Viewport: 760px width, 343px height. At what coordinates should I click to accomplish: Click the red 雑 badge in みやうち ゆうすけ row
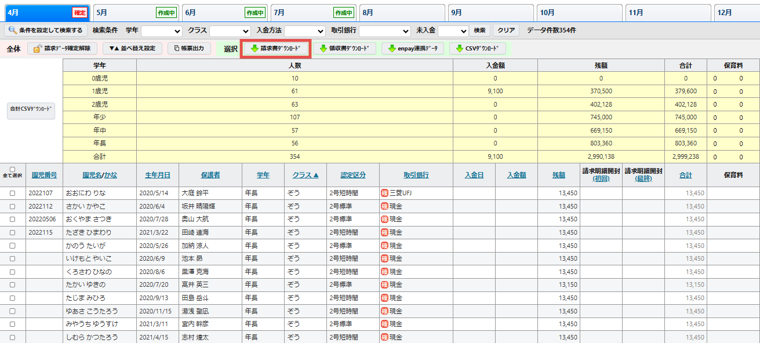point(384,324)
